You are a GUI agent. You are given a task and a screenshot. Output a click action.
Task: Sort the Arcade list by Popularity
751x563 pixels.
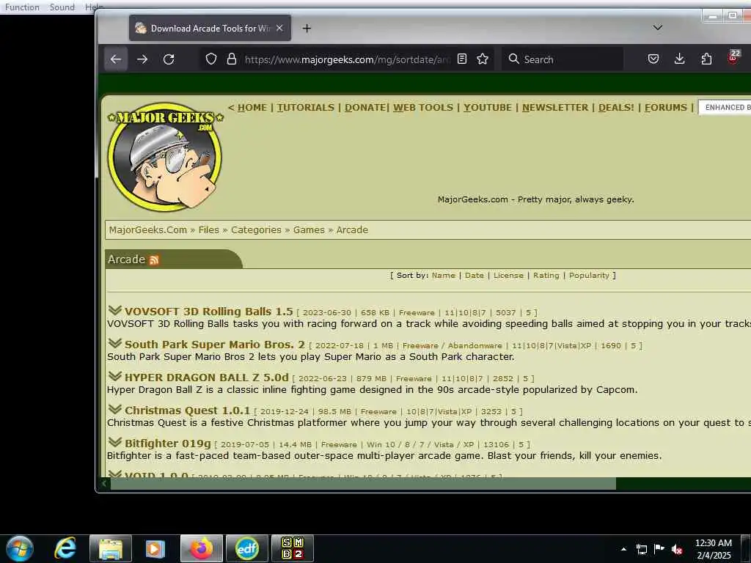click(589, 276)
